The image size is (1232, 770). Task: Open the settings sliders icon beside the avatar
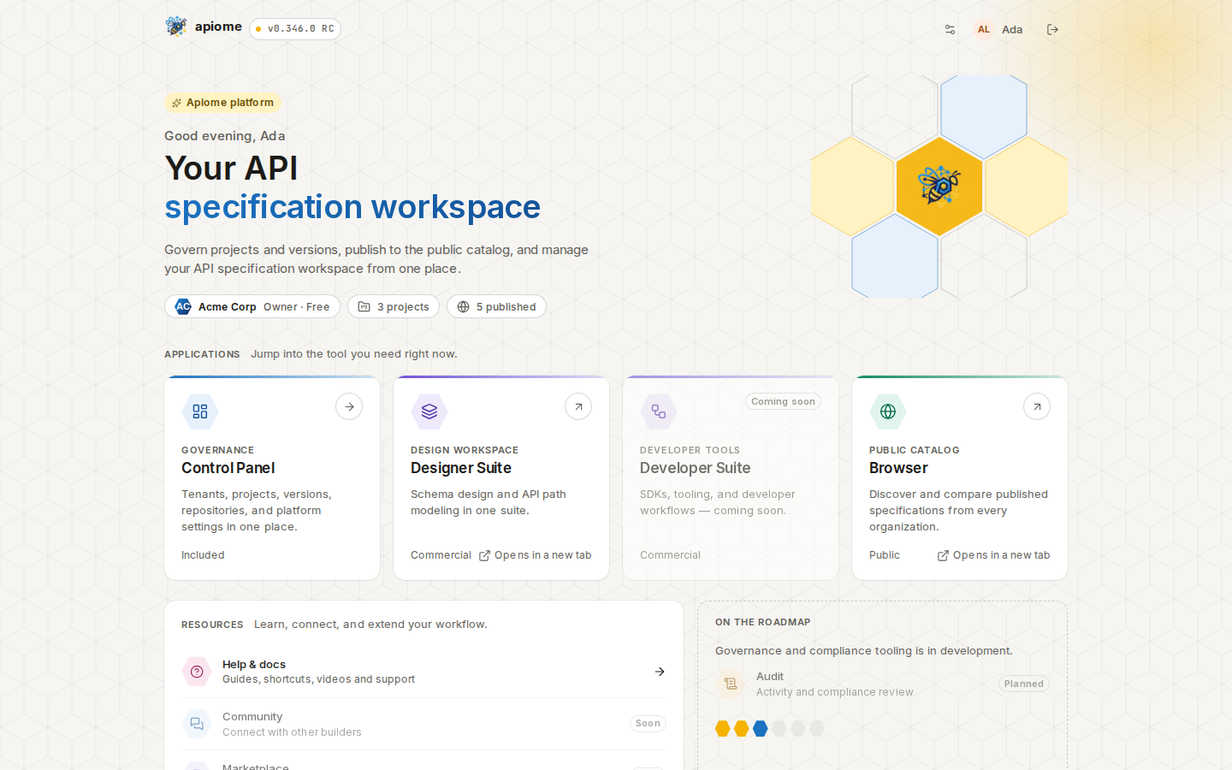[950, 29]
